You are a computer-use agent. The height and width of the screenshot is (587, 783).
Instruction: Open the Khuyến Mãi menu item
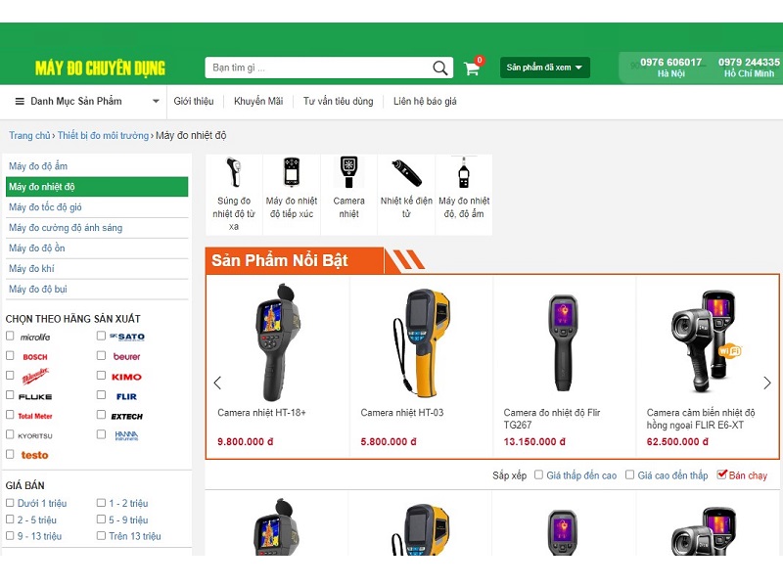(x=258, y=101)
